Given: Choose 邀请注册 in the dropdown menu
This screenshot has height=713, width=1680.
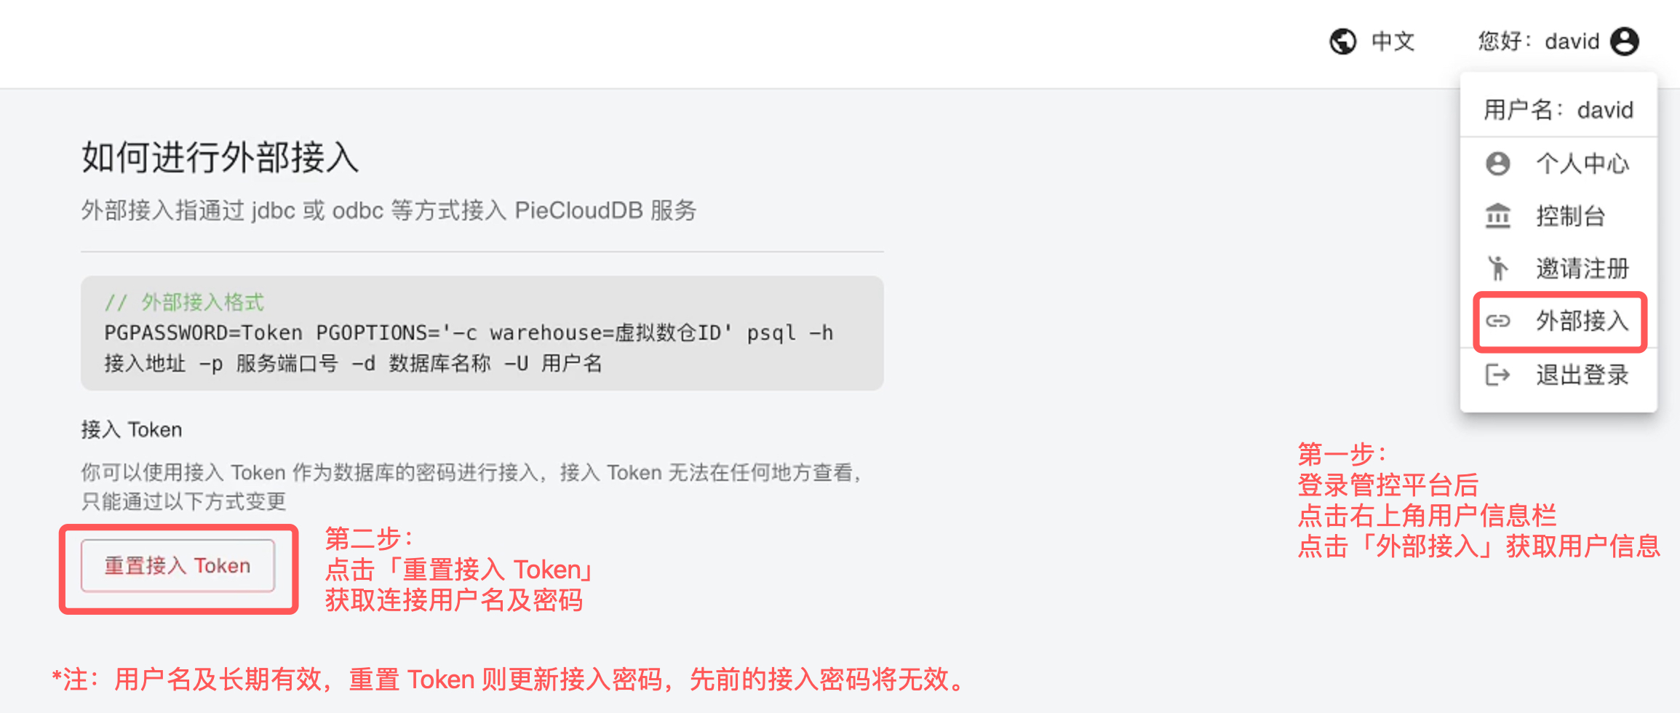Looking at the screenshot, I should tap(1558, 268).
